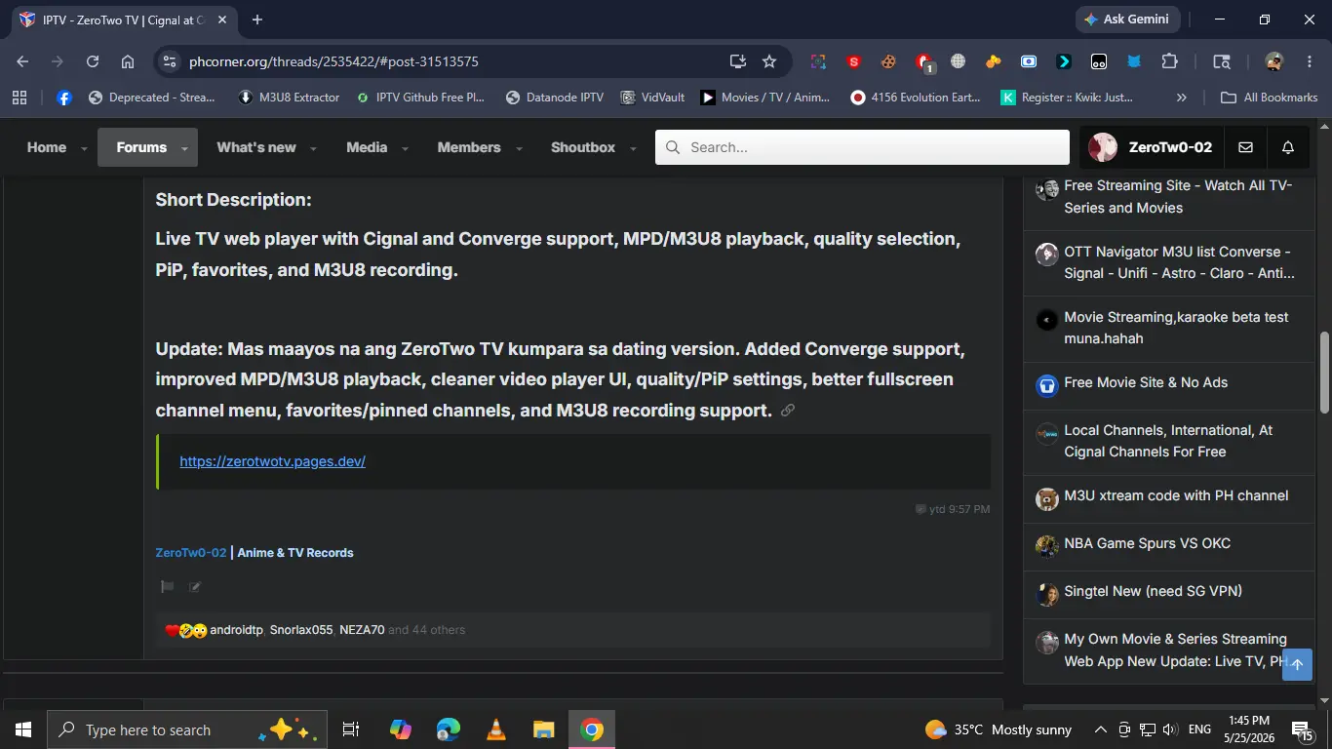Screen dimensions: 1332x749
Task: Open the Home nav item
Action: [47, 147]
